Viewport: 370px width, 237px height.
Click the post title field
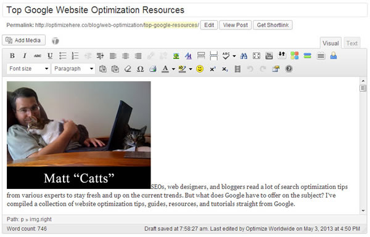pos(185,10)
